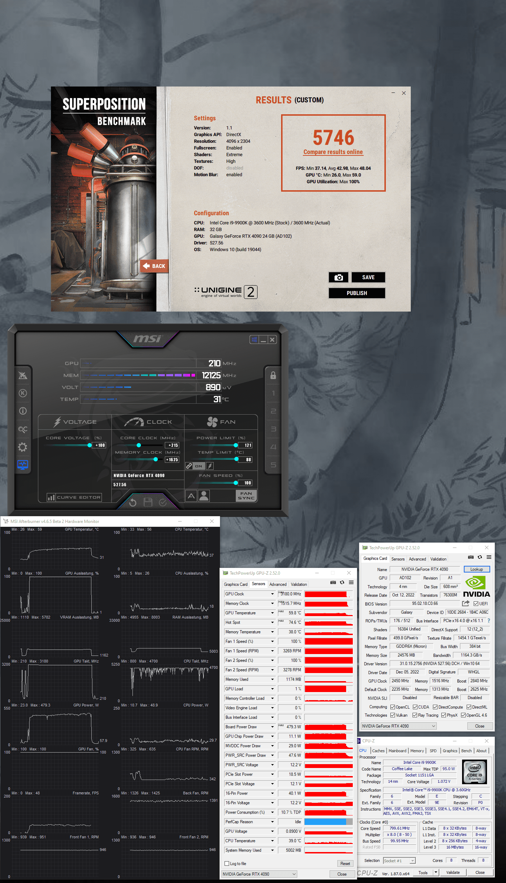
Task: Click the refresh icon in GPU-Z Sensors window
Action: click(342, 583)
